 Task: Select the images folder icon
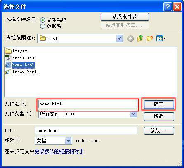pos(8,51)
